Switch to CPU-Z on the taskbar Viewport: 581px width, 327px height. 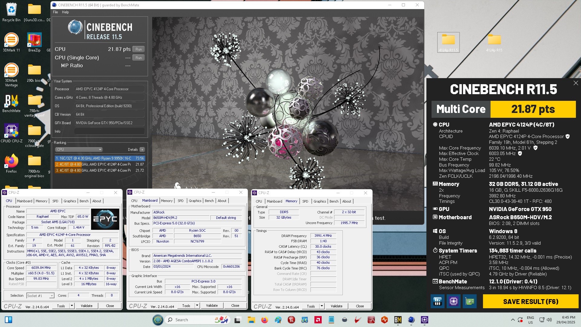click(425, 320)
